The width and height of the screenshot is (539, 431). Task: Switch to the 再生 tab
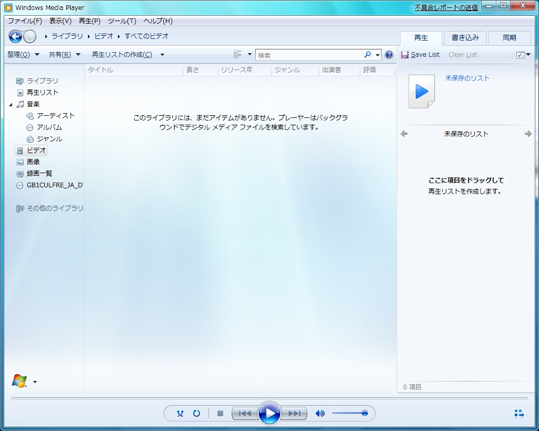point(421,38)
